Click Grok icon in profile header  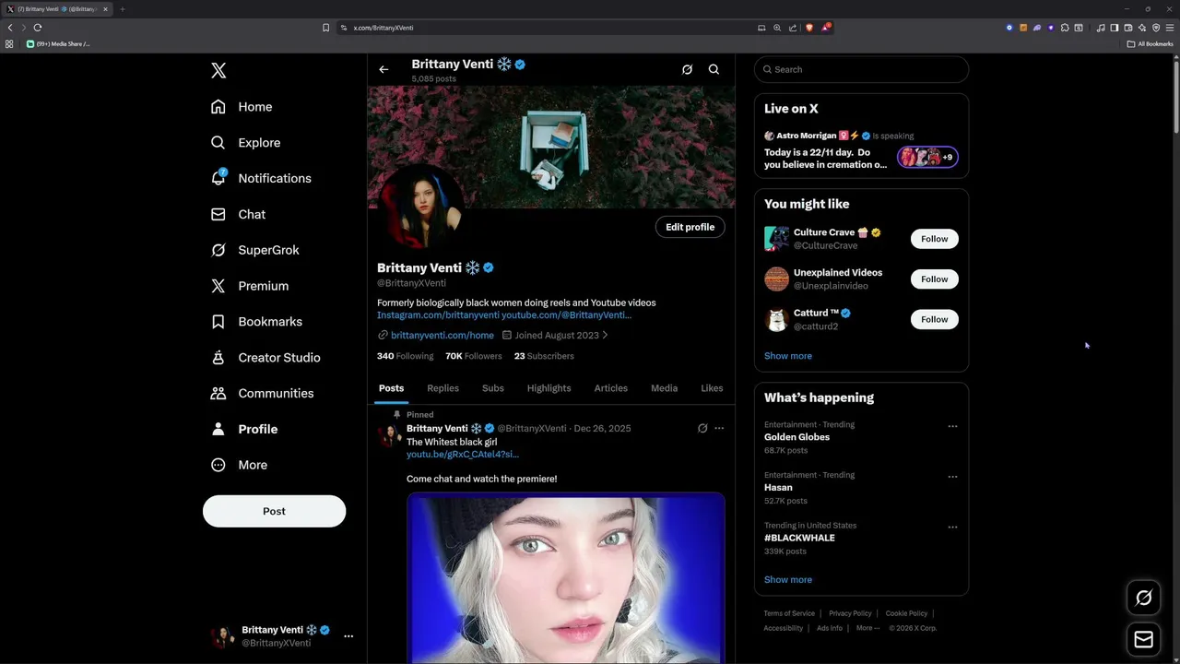coord(687,69)
